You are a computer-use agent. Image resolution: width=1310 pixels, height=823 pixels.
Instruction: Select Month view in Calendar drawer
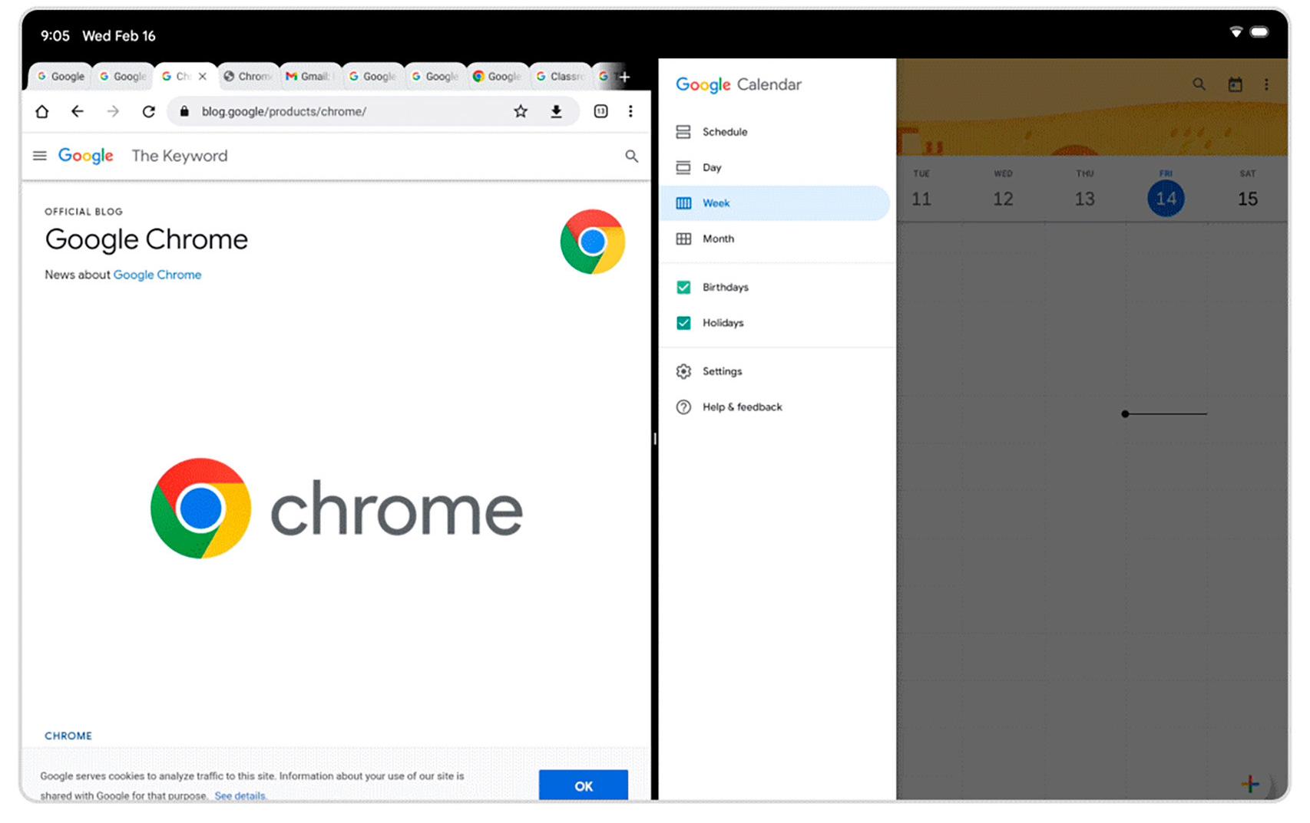tap(718, 239)
